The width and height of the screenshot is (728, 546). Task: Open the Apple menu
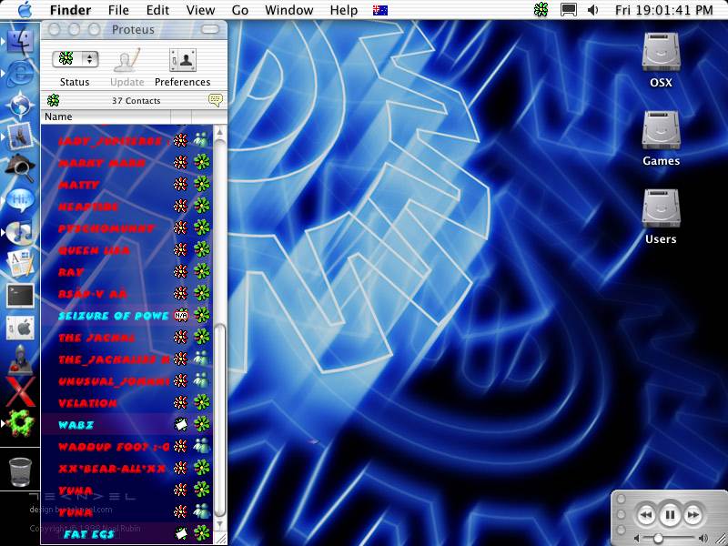point(24,10)
